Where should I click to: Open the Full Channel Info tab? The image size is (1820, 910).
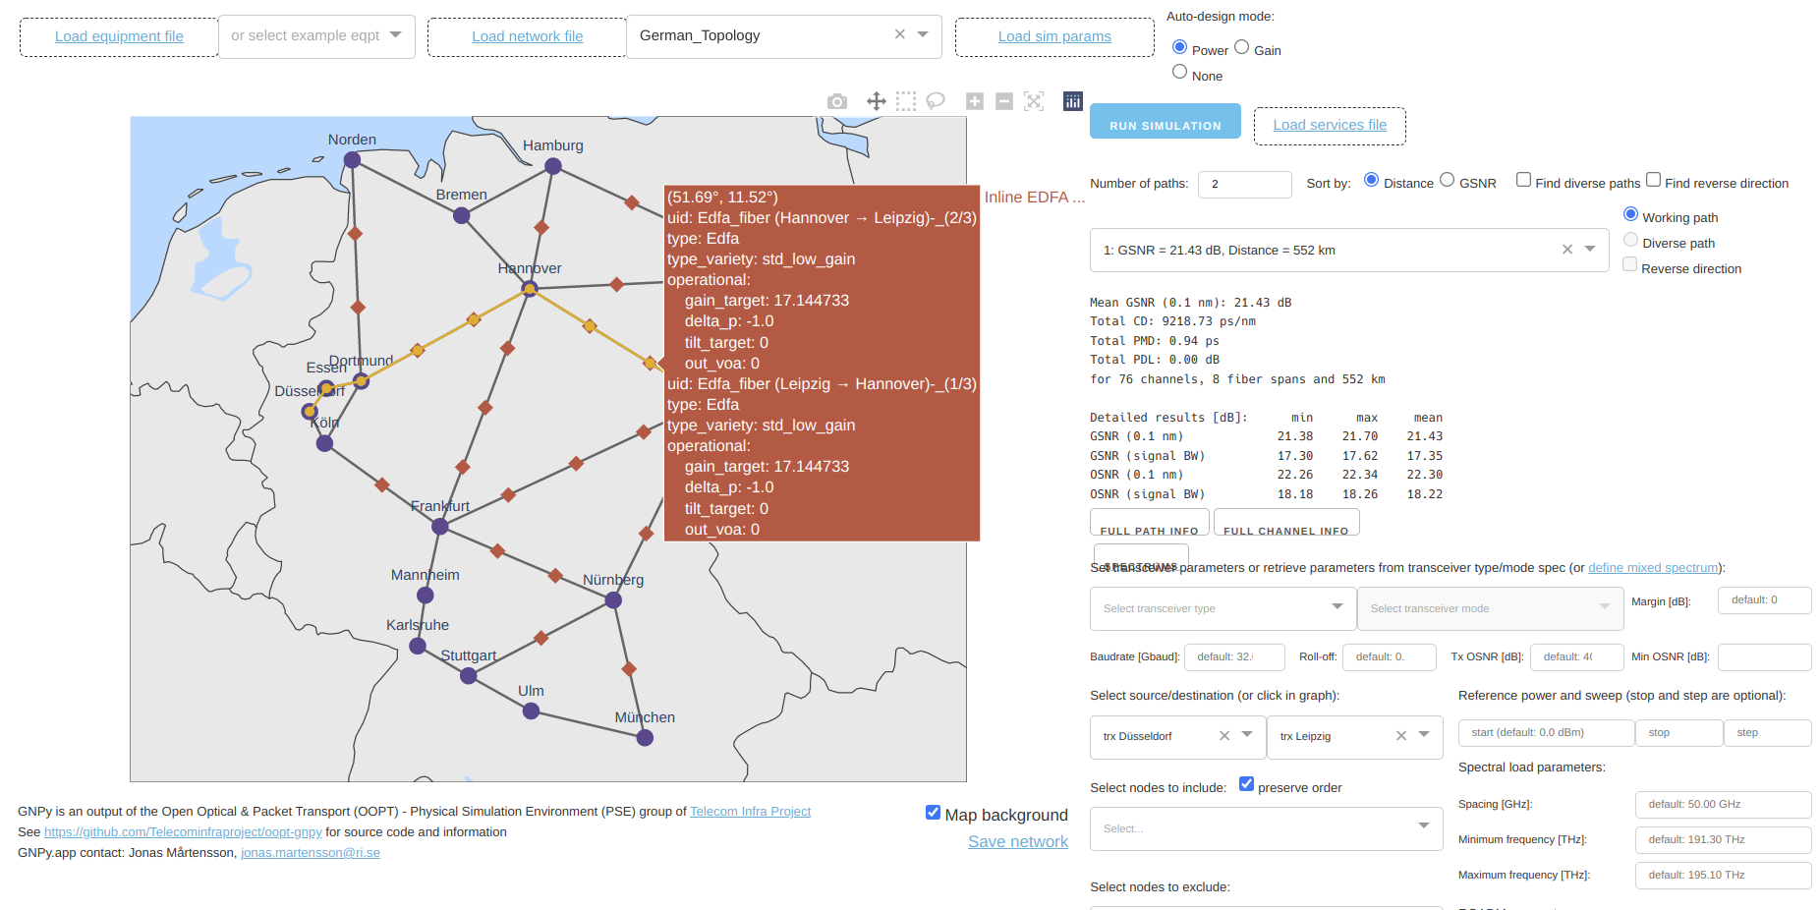1285,525
